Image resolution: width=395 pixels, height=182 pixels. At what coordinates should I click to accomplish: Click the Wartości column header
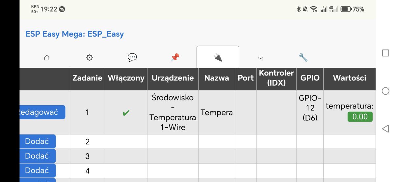[350, 78]
